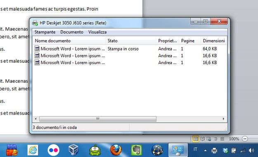Click the Flickr dots taskbar icon

[54, 150]
